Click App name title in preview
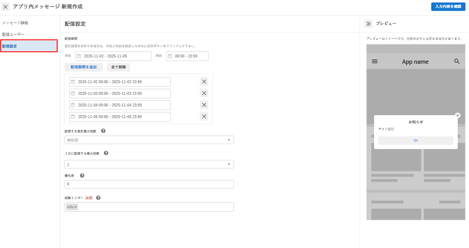 click(415, 62)
